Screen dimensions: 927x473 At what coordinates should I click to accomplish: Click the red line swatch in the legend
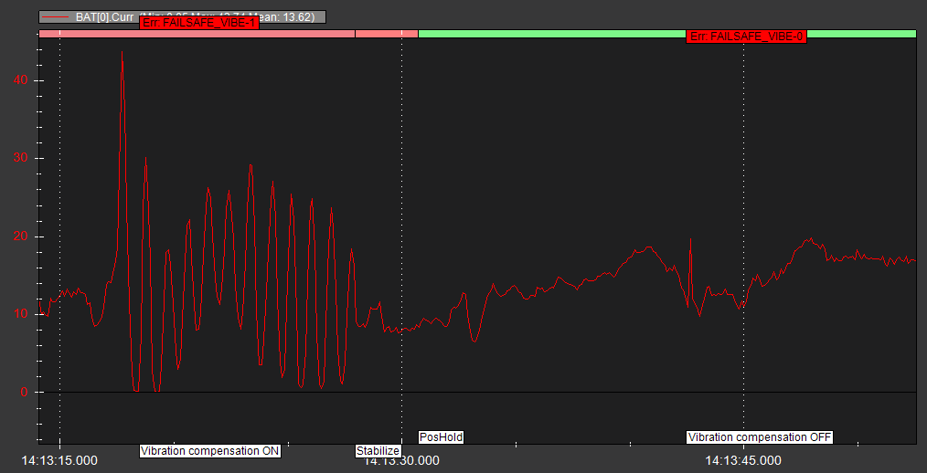tap(57, 16)
